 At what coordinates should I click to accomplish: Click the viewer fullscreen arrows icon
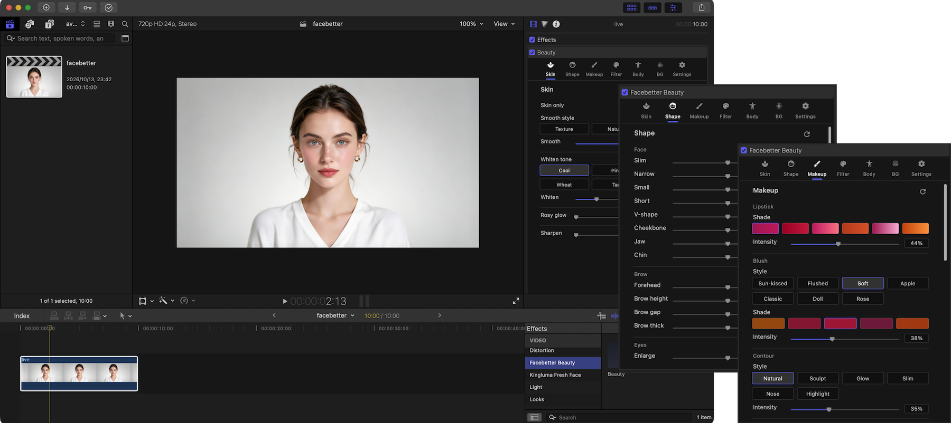[x=516, y=301]
